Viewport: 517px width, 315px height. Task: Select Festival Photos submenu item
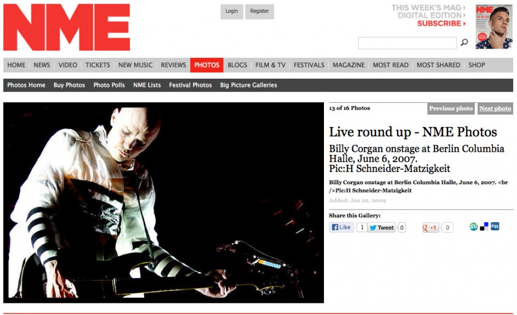[x=190, y=85]
